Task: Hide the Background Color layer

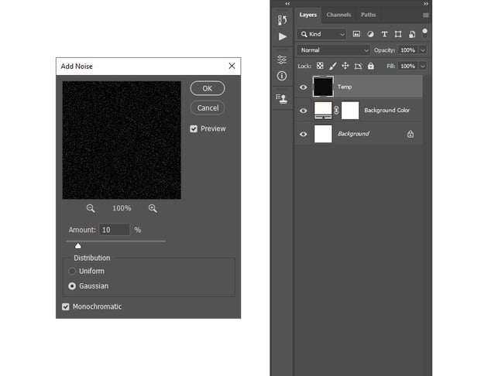Action: click(x=303, y=111)
